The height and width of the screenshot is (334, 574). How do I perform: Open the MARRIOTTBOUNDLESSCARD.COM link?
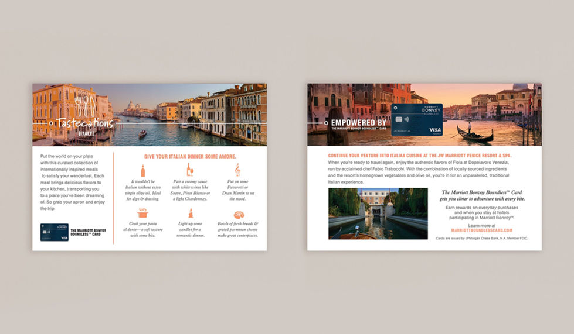click(481, 230)
